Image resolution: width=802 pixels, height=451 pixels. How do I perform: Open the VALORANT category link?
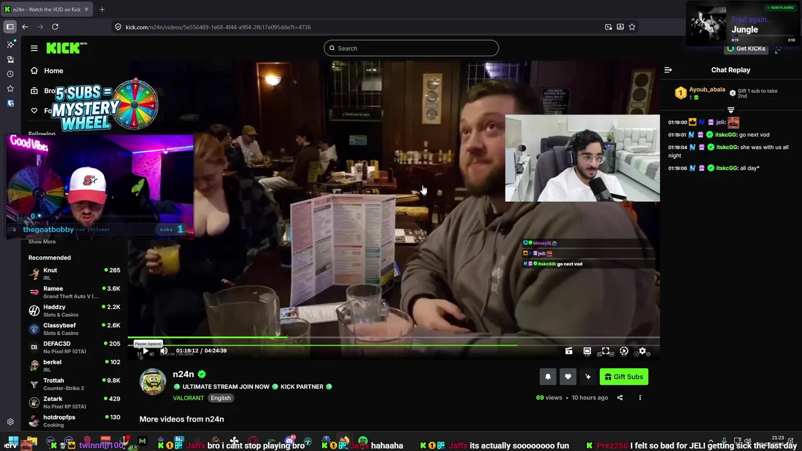pos(189,398)
